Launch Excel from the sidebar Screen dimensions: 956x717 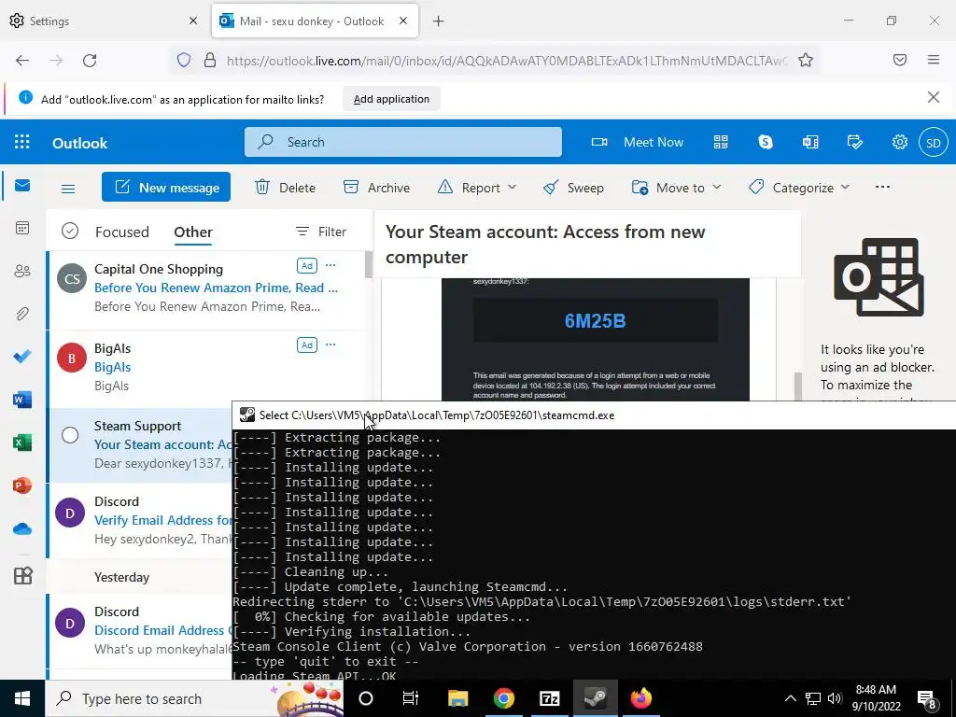pos(22,442)
